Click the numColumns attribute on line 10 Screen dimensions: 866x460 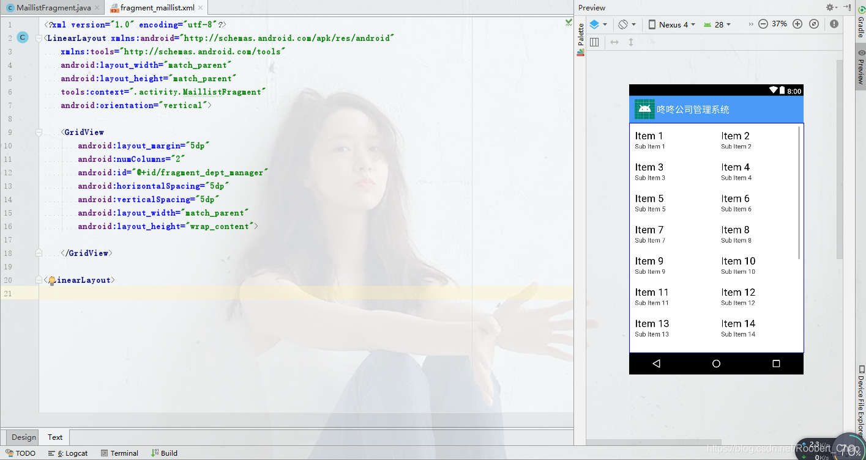[x=132, y=159]
